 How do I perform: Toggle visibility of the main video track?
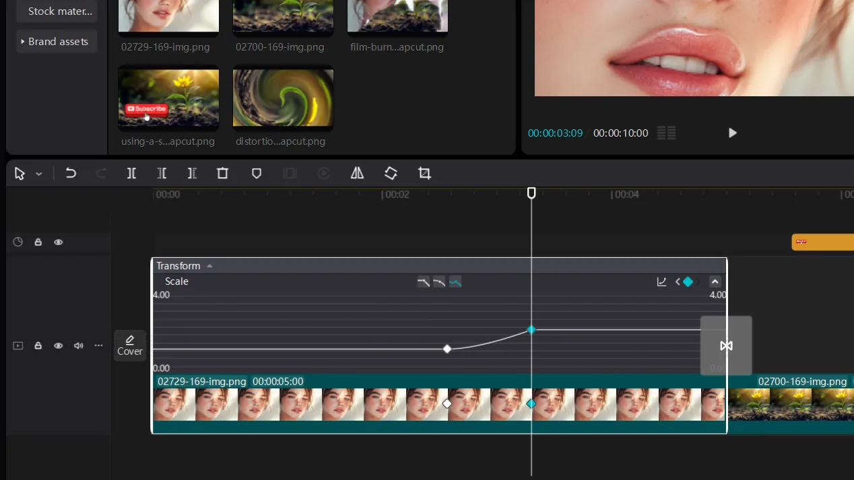point(59,345)
